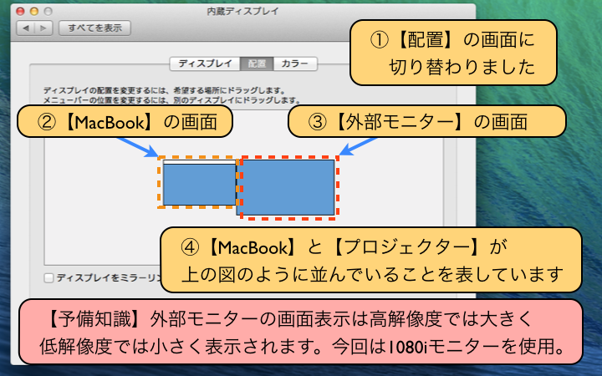602x376 pixels.
Task: Switch to the ディスプレイ tab
Action: (205, 64)
